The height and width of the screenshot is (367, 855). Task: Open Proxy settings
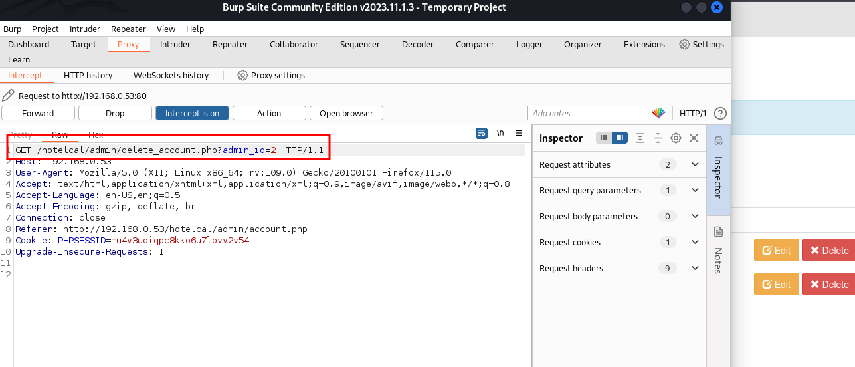tap(271, 75)
